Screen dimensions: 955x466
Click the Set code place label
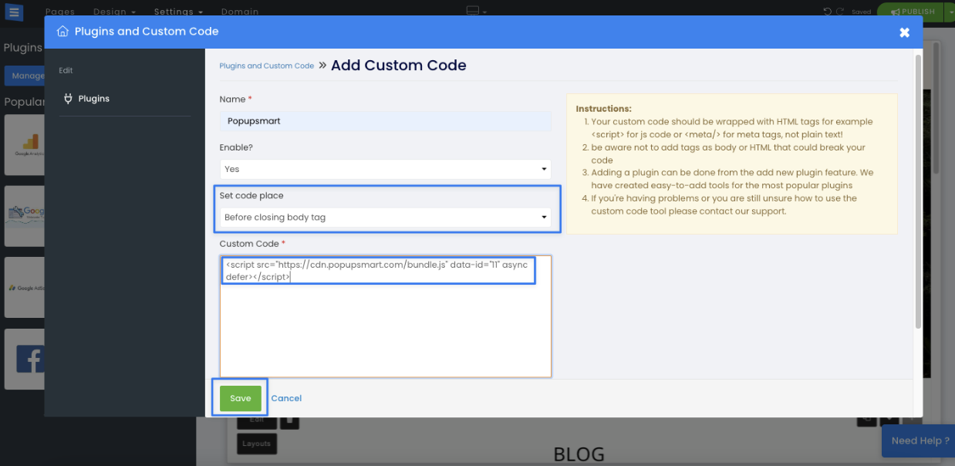coord(251,196)
